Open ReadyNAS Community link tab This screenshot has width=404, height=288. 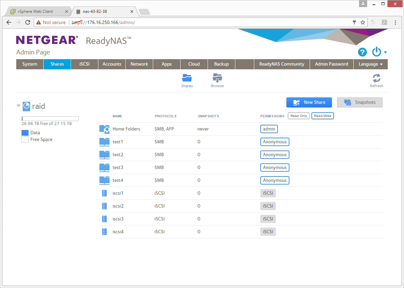coord(282,64)
